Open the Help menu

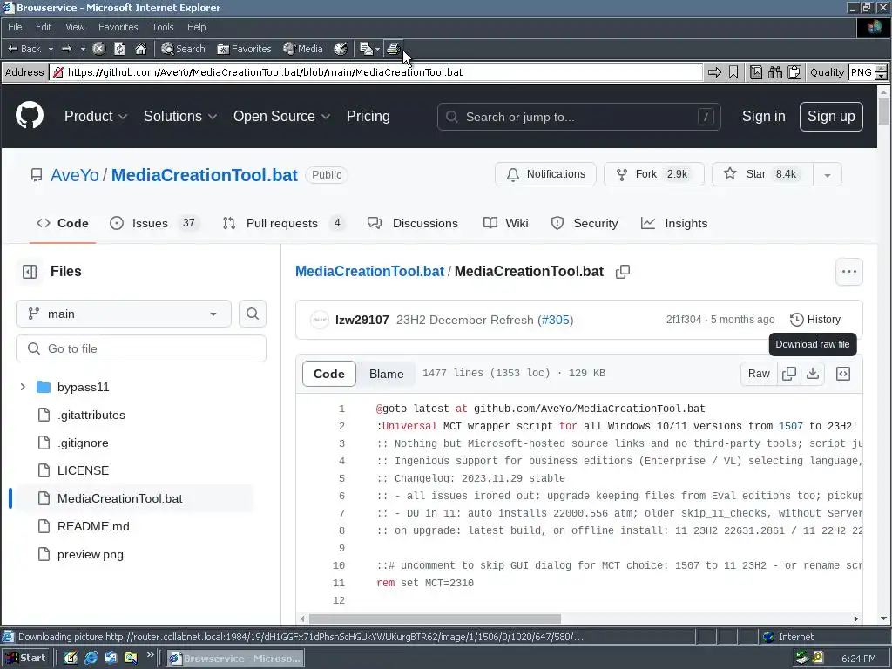point(196,27)
